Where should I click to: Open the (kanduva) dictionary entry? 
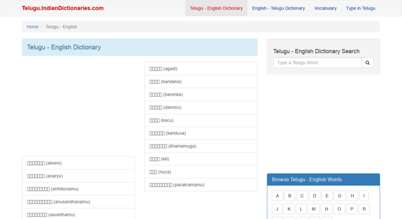point(168,133)
